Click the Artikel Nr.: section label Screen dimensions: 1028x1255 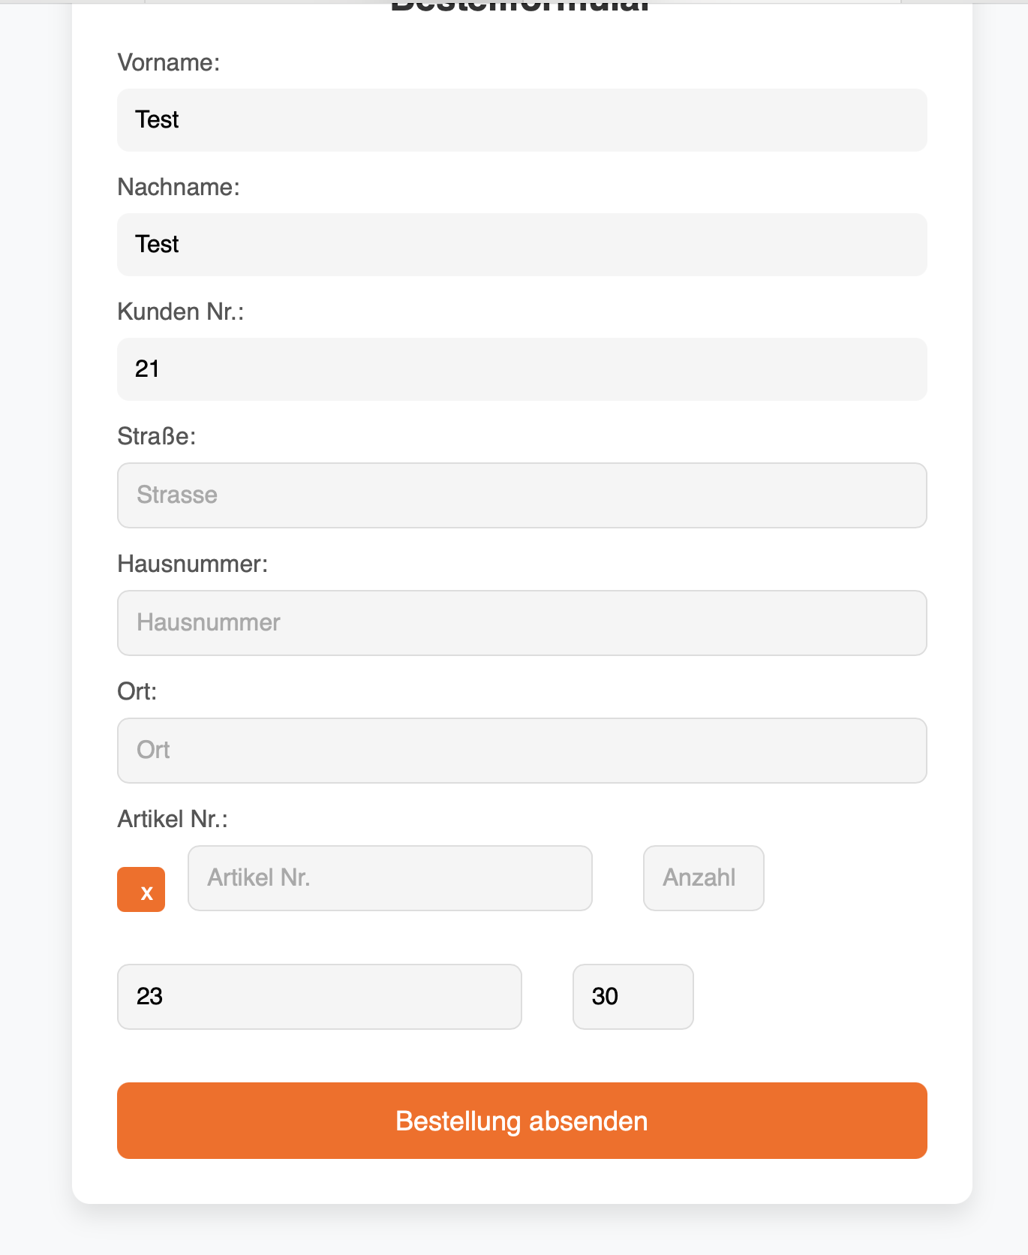coord(173,819)
